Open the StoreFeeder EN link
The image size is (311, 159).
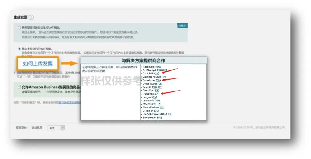pos(160,117)
